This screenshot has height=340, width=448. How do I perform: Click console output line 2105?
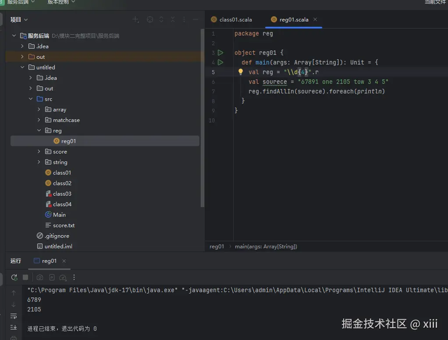point(34,309)
